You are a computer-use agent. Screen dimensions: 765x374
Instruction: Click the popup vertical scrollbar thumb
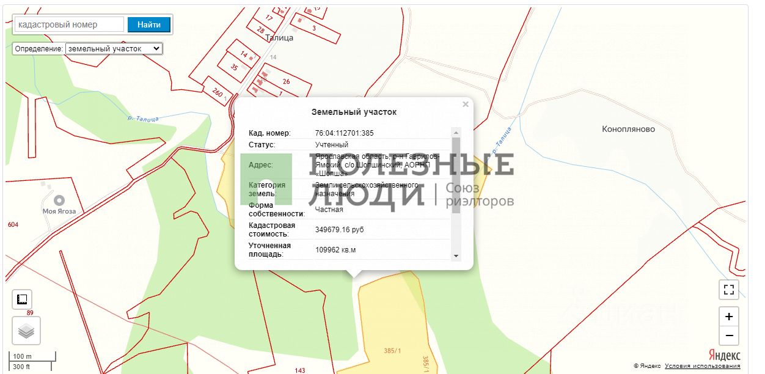pos(456,175)
